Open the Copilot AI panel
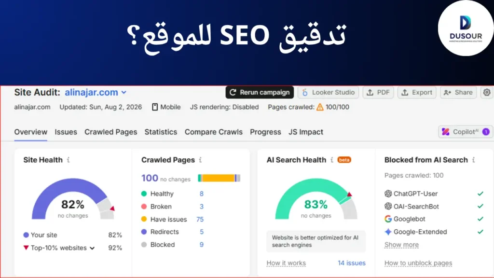Screen dimensions: 494x278 tap(466, 132)
